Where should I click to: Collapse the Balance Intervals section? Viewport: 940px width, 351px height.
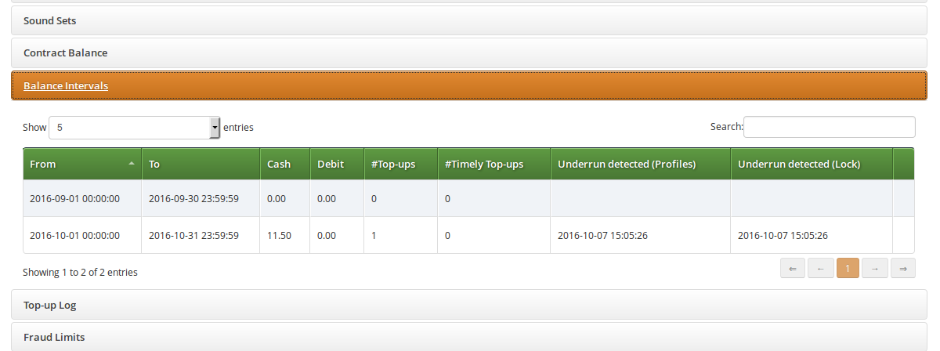coord(66,85)
